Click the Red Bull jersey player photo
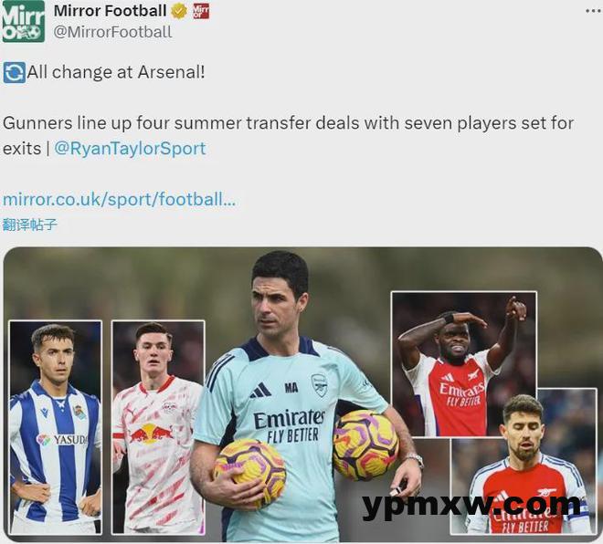This screenshot has height=544, width=603. tap(158, 427)
